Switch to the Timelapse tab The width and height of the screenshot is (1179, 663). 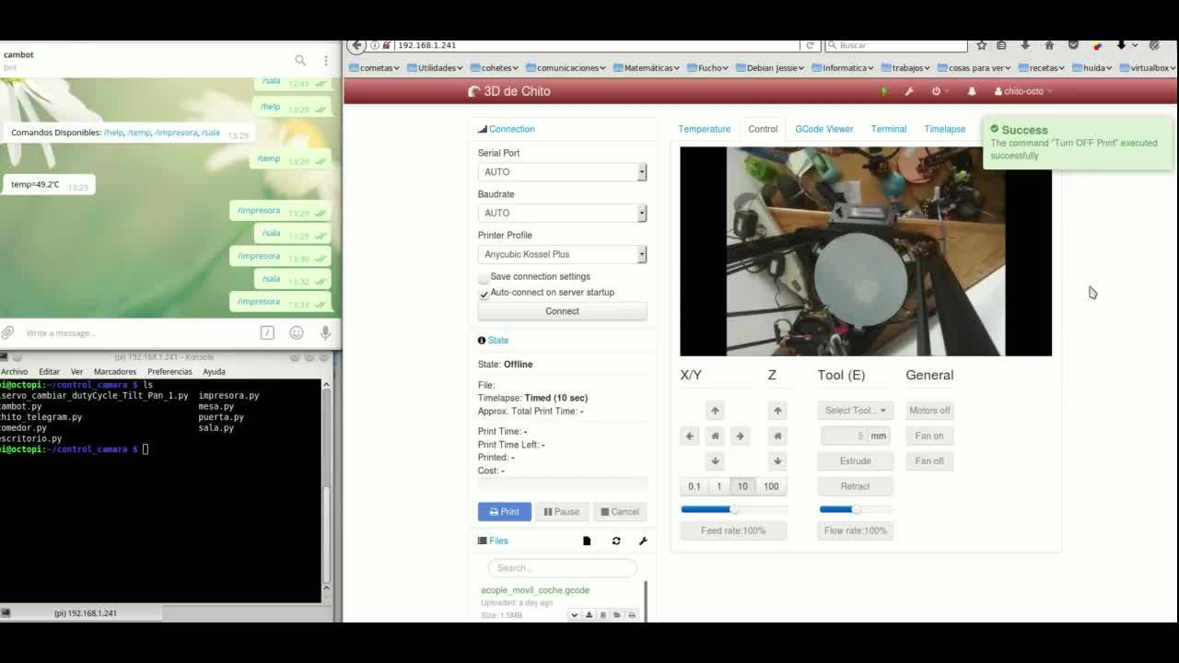[945, 129]
